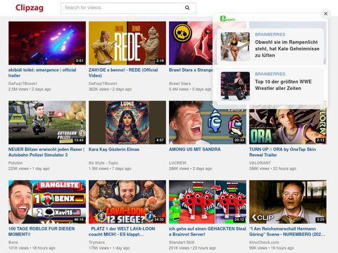Click '362K views • 2 days ago' text
This screenshot has height=253, width=338.
[x=110, y=89]
